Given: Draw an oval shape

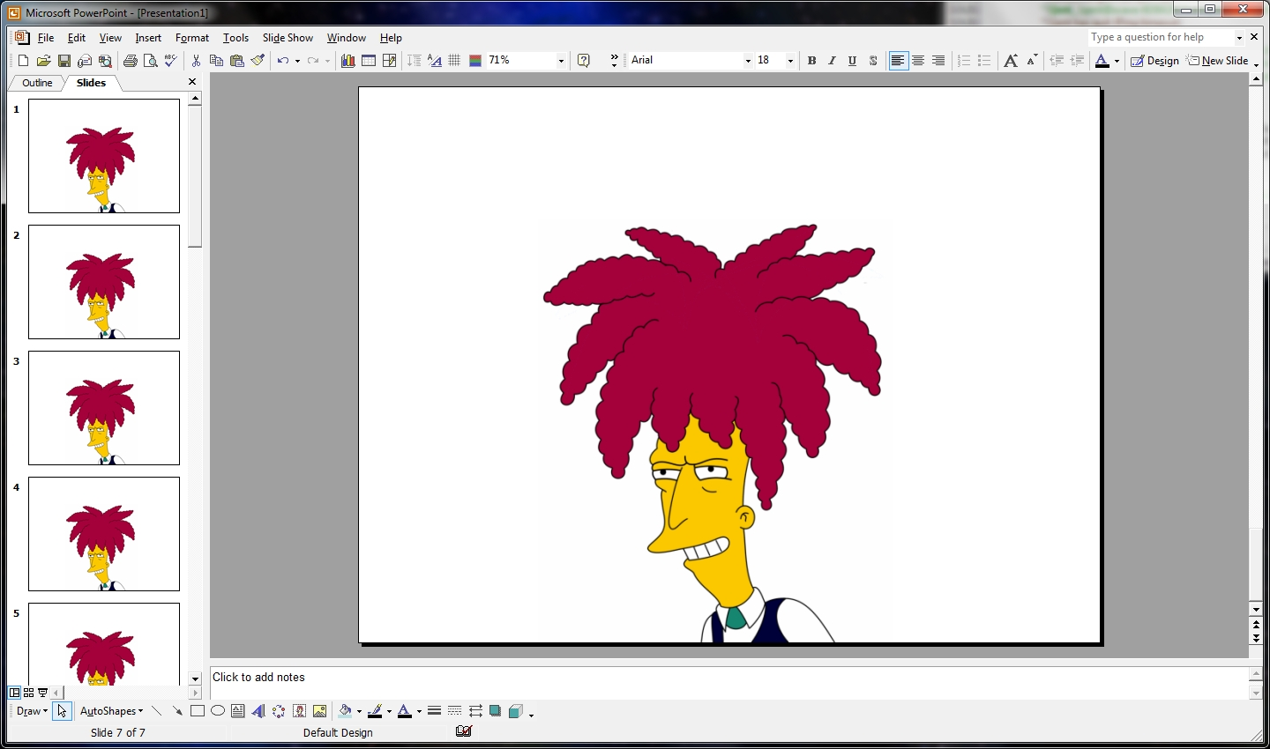Looking at the screenshot, I should (218, 711).
